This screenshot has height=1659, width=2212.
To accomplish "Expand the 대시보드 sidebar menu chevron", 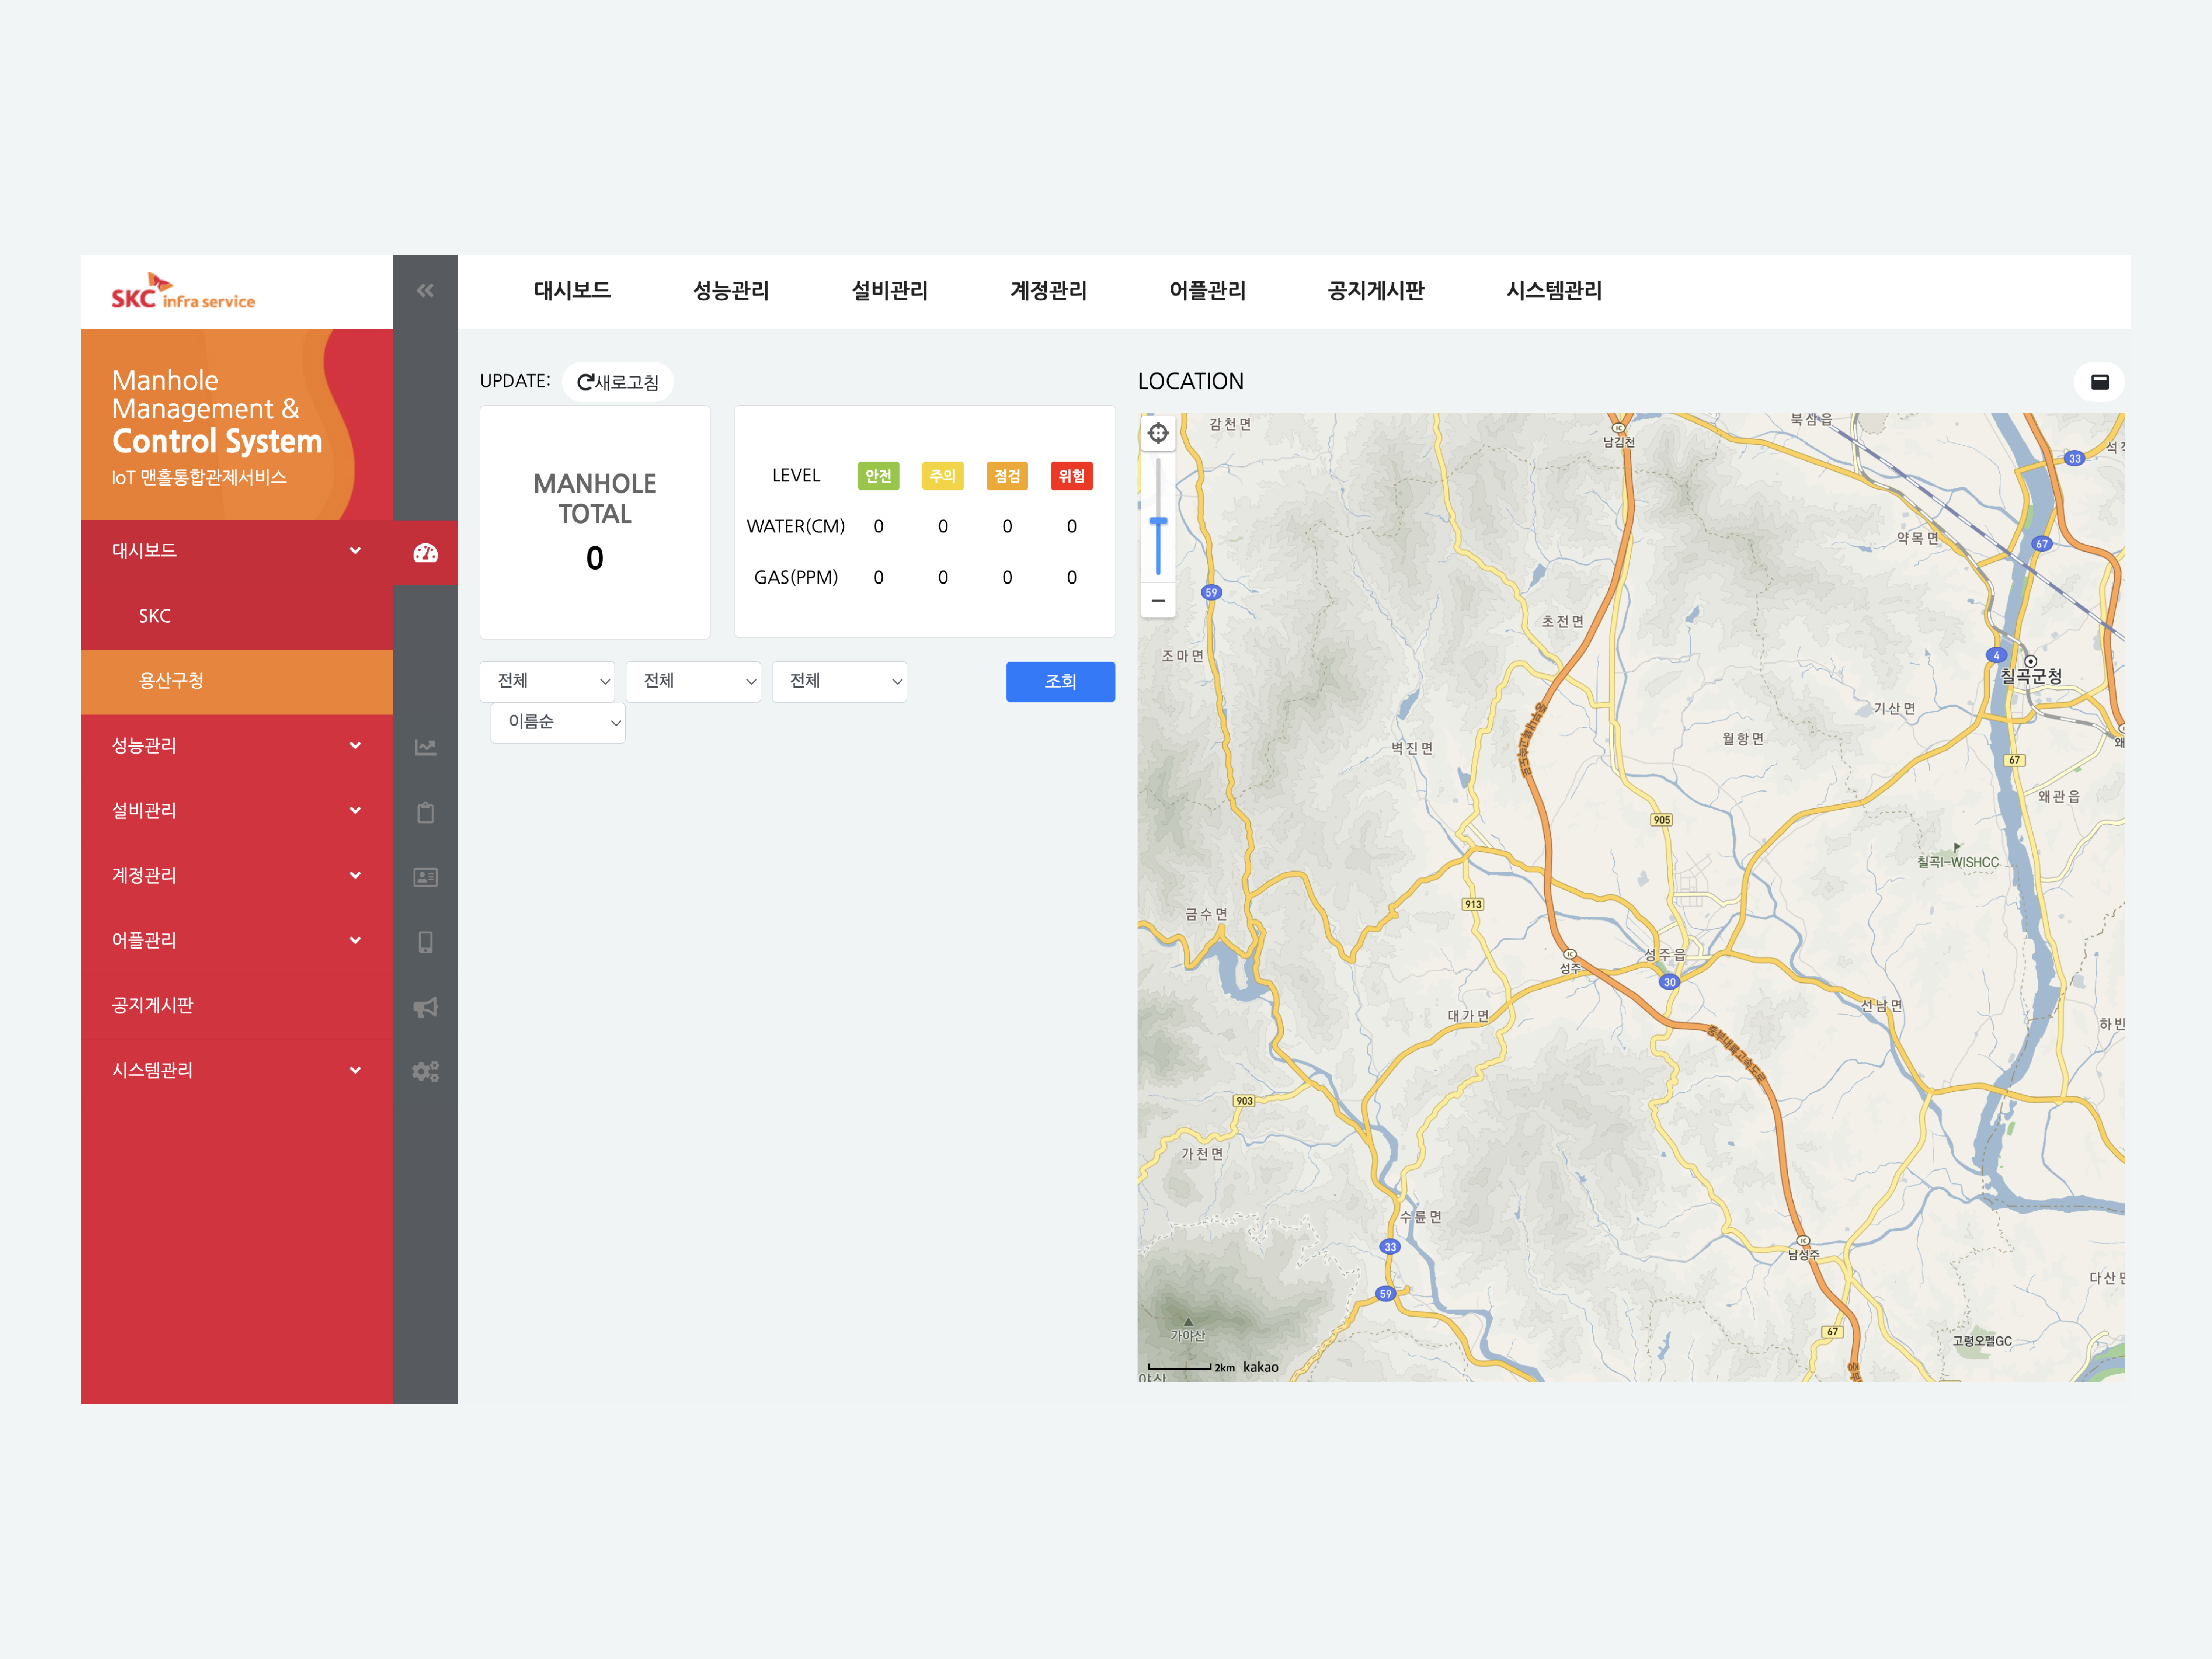I will coord(355,551).
